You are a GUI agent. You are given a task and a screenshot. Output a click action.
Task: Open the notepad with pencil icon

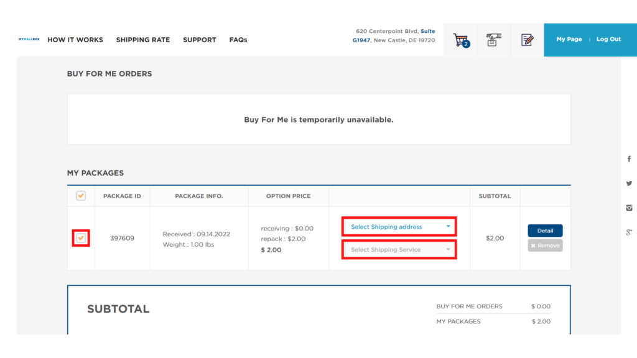(x=527, y=40)
